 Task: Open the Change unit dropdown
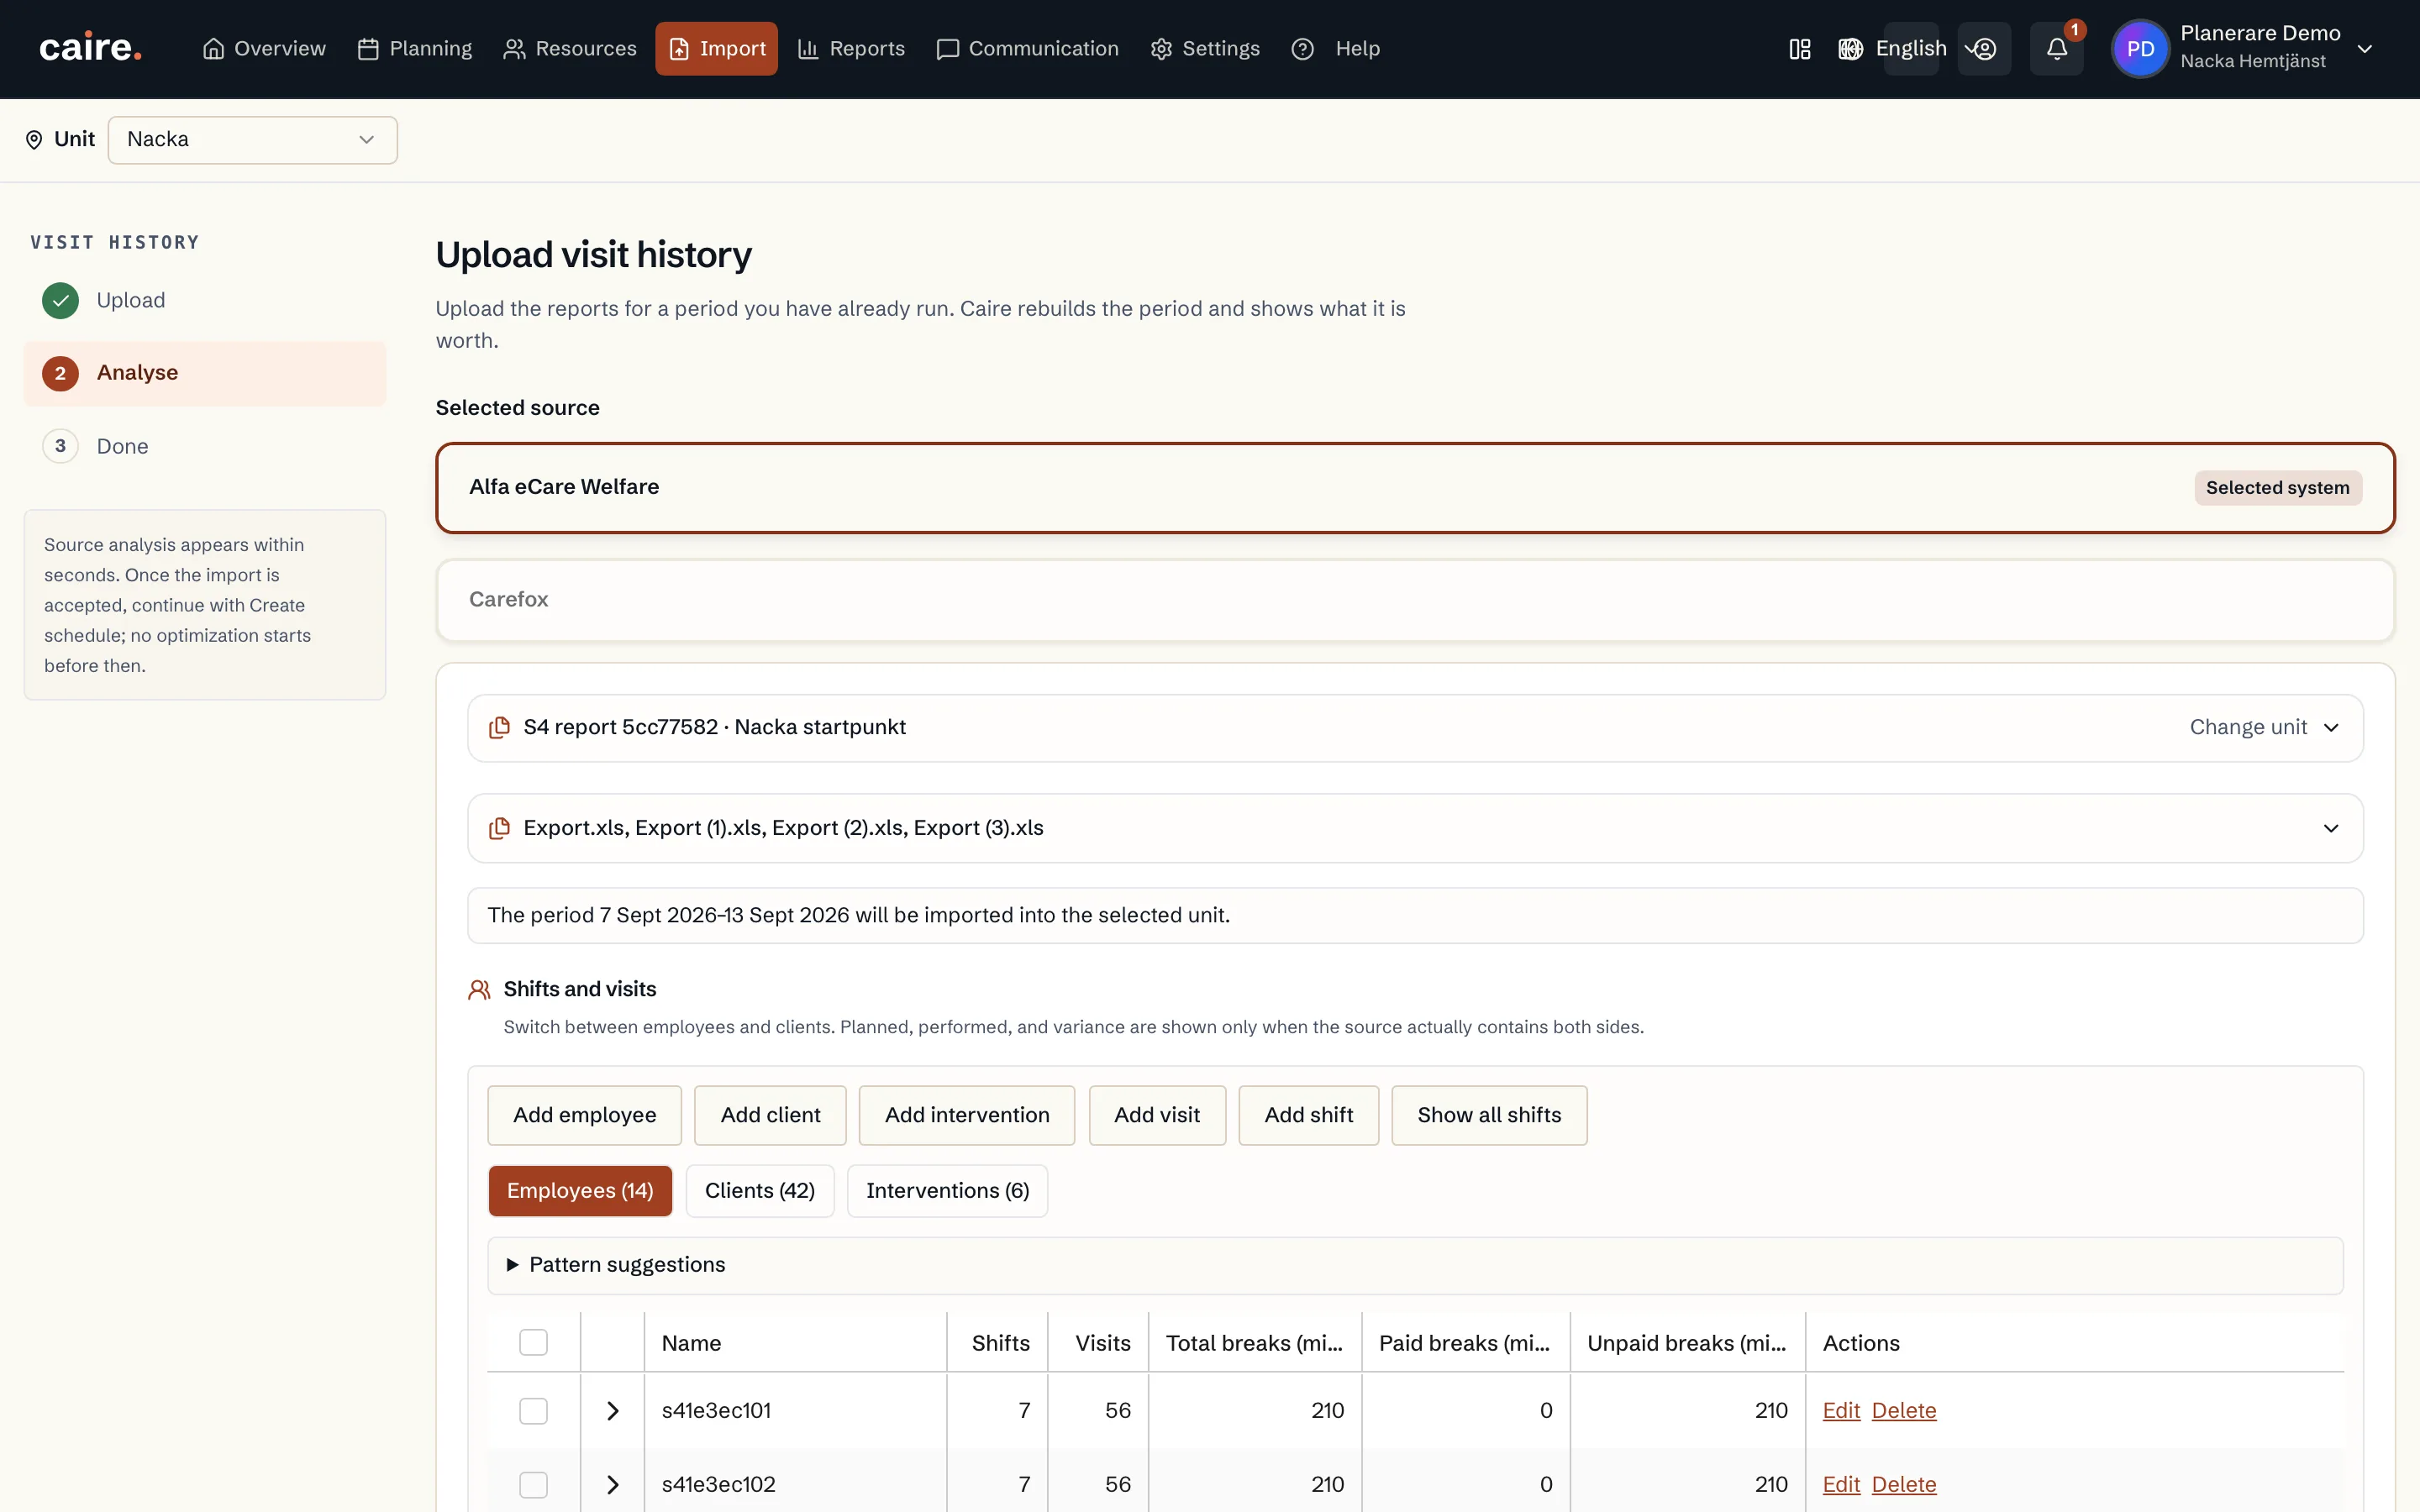click(x=2264, y=728)
